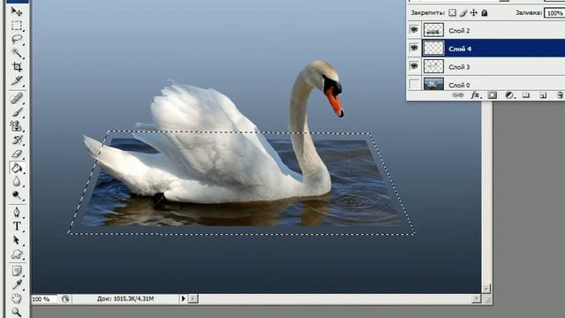565x318 pixels.
Task: Create a new layer
Action: tap(543, 95)
